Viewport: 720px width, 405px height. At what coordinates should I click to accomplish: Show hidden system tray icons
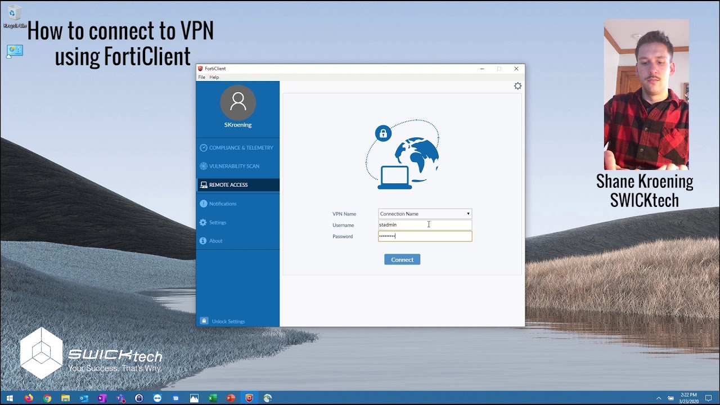(659, 398)
